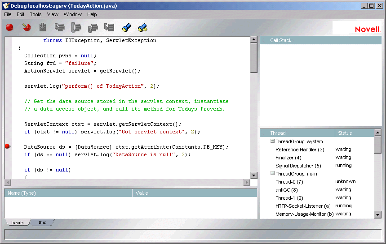The width and height of the screenshot is (386, 244).
Task: Click the Name (Type) column header
Action: click(x=68, y=193)
